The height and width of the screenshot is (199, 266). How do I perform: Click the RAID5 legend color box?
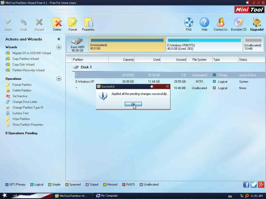(124, 184)
